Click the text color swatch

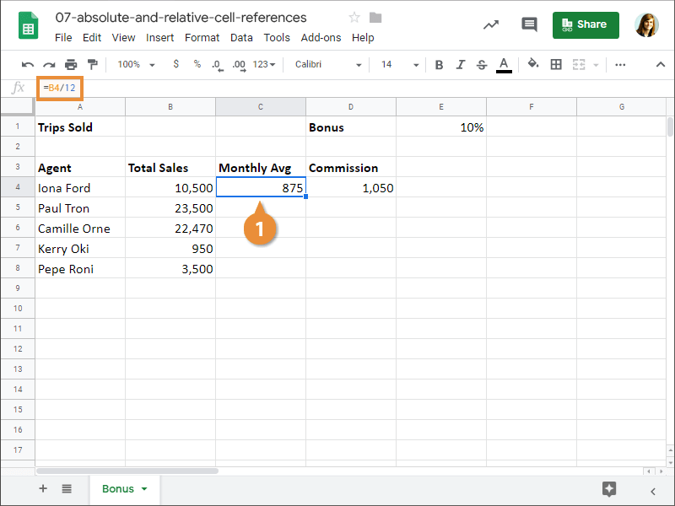coord(504,65)
